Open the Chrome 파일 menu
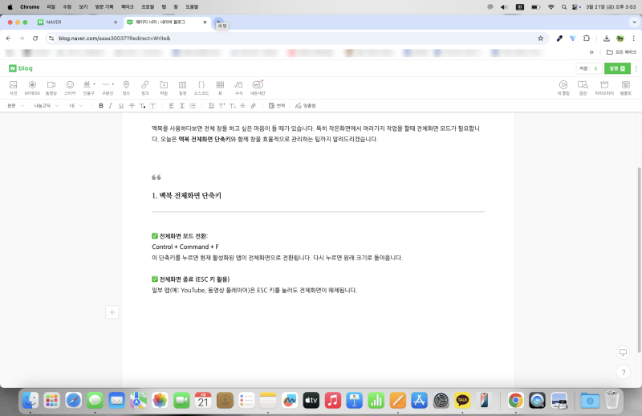The height and width of the screenshot is (416, 642). click(51, 7)
